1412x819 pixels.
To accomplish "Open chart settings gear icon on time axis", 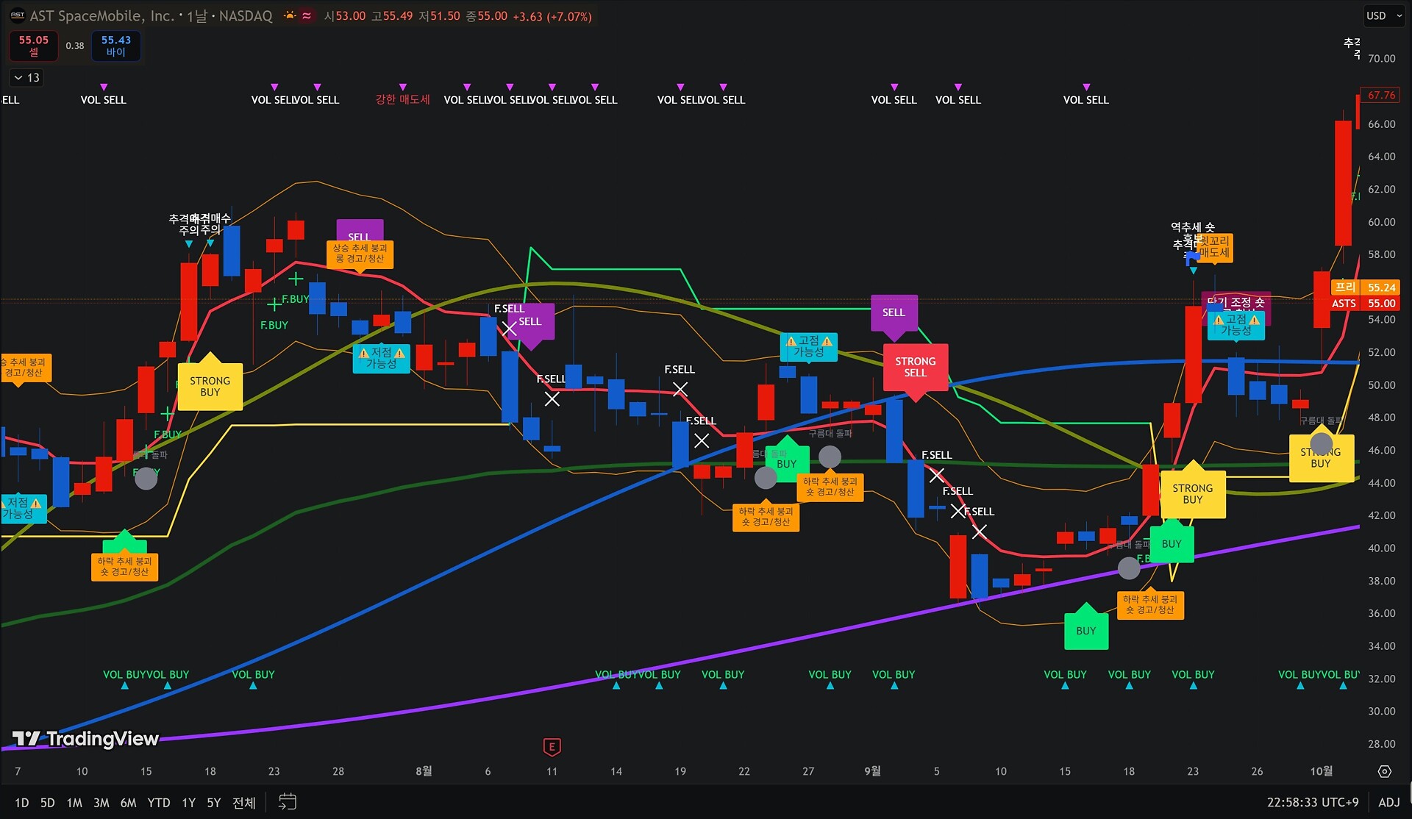I will click(x=1384, y=771).
